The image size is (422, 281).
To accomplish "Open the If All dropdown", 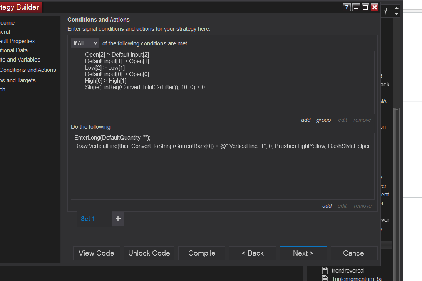I will [85, 43].
